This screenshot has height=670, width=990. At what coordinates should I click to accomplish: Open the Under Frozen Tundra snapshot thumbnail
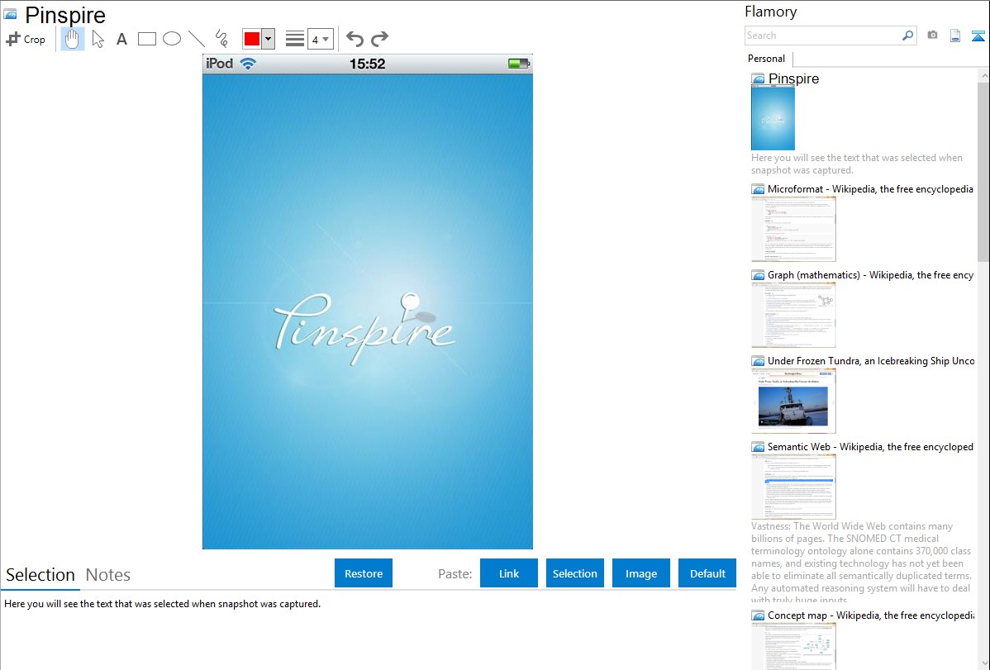click(x=793, y=400)
